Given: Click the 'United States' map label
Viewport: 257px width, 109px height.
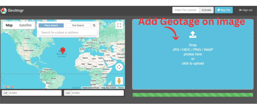Looking at the screenshot, I should (x=29, y=51).
